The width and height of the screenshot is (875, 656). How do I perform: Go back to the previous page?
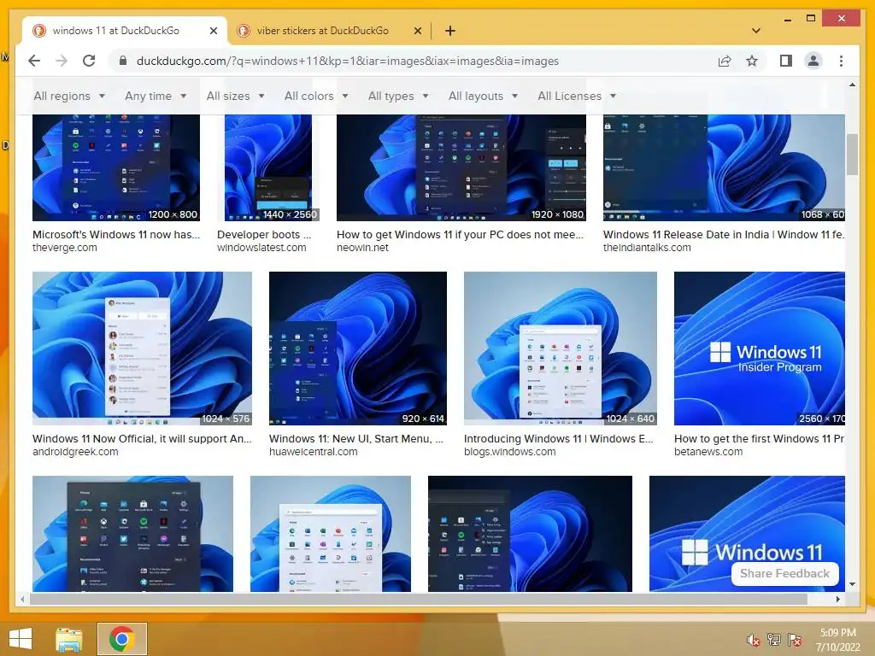pos(34,61)
